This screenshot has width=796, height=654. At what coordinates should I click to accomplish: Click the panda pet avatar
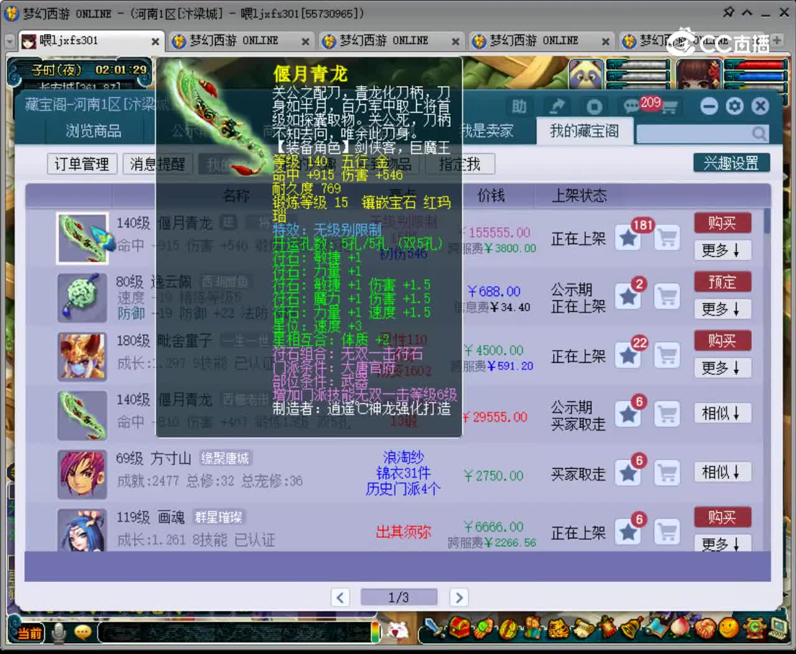(x=586, y=76)
